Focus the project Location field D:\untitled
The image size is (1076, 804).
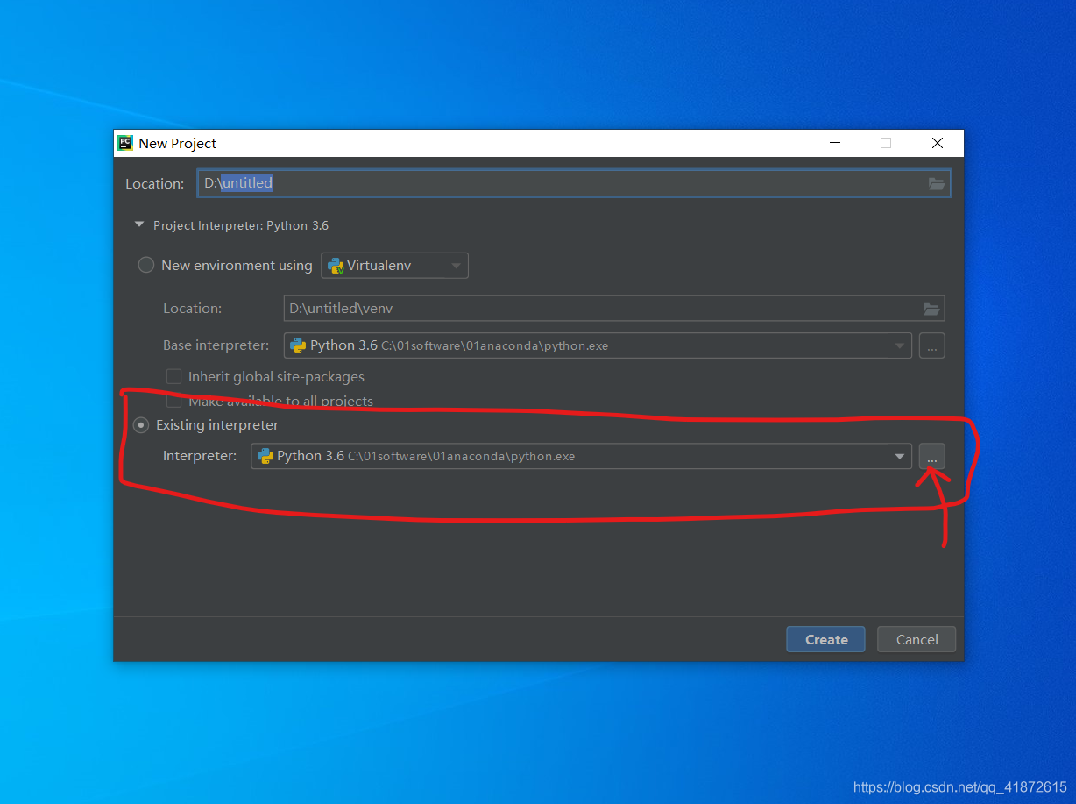(574, 183)
